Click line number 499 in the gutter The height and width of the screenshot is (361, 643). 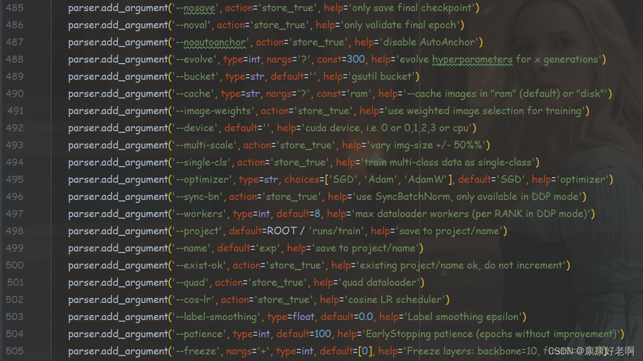pos(15,248)
